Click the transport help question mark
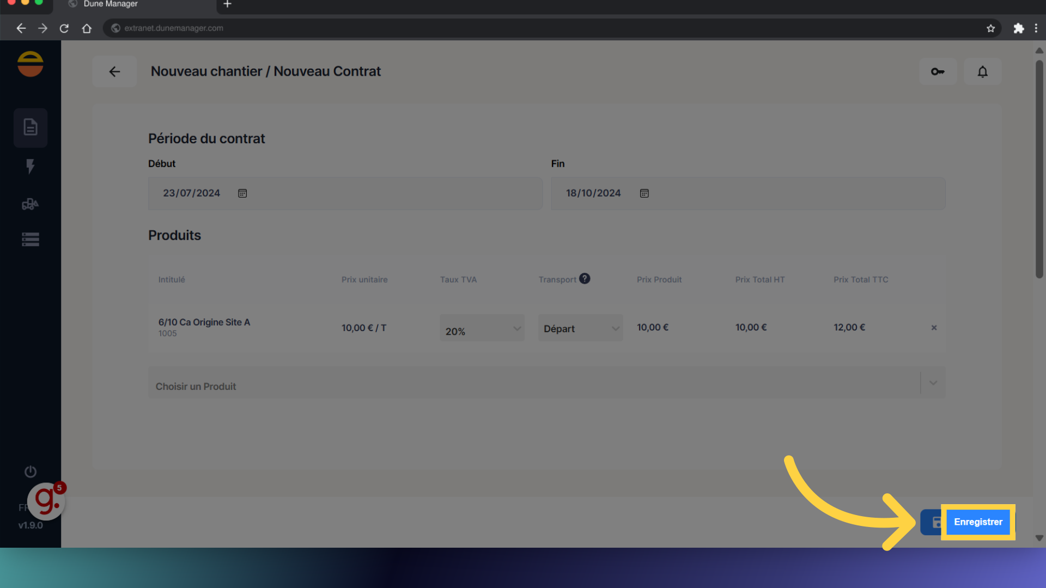The height and width of the screenshot is (588, 1046). 585,279
